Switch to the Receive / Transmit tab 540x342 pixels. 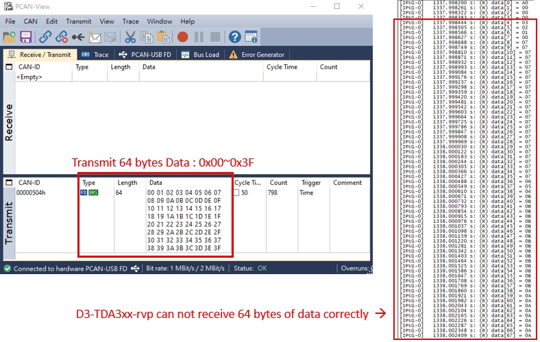pyautogui.click(x=40, y=54)
